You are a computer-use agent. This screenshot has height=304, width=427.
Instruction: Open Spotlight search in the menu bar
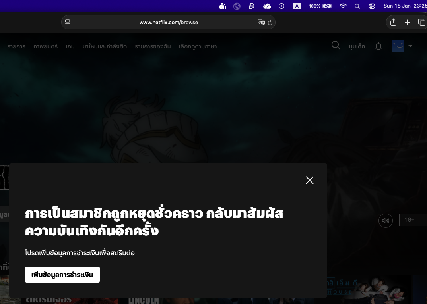point(357,6)
